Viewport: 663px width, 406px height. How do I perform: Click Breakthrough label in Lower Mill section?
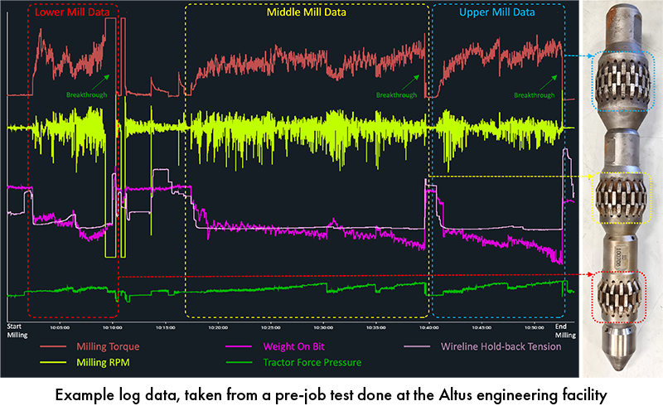coord(81,94)
